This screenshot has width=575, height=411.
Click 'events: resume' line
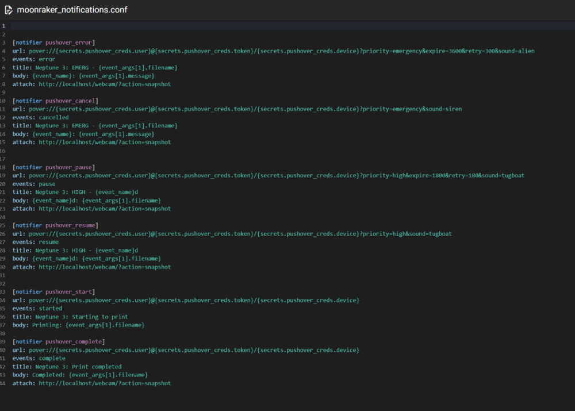coord(36,242)
